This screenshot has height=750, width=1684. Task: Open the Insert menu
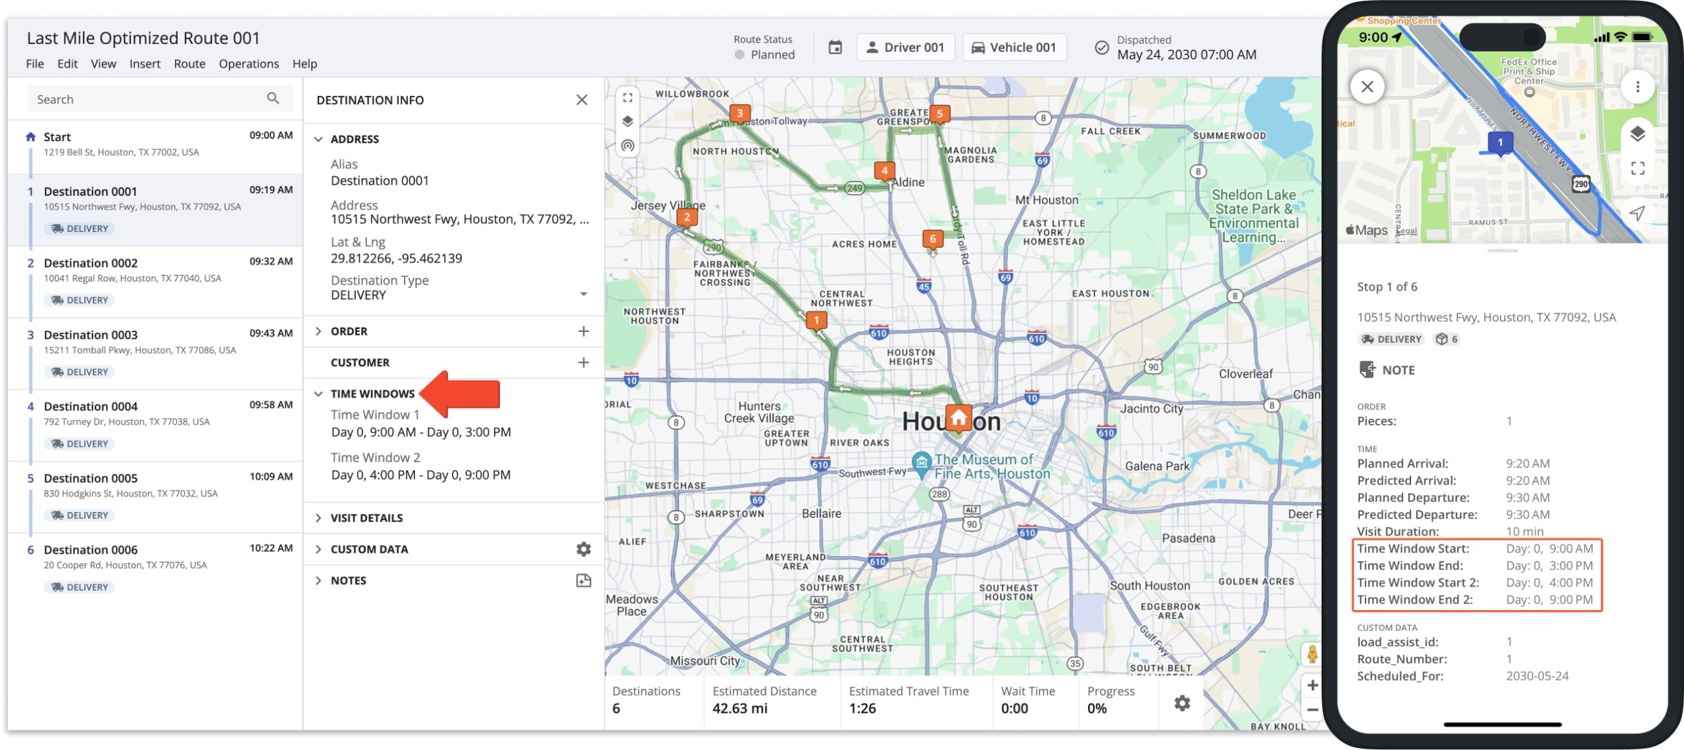[x=145, y=64]
